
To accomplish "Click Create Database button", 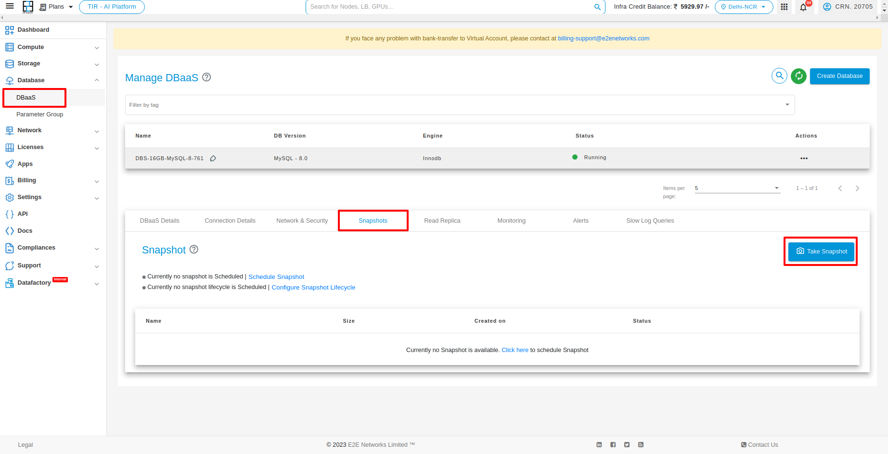I will click(x=839, y=76).
